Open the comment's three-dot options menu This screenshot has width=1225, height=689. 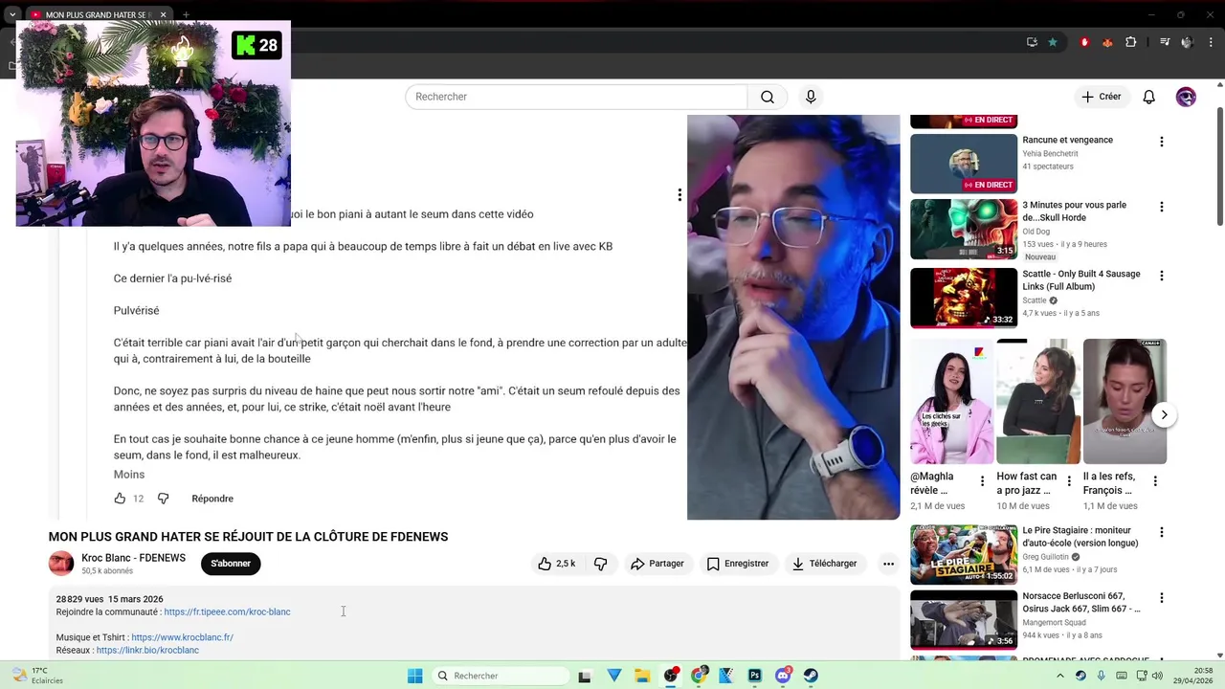pyautogui.click(x=679, y=195)
